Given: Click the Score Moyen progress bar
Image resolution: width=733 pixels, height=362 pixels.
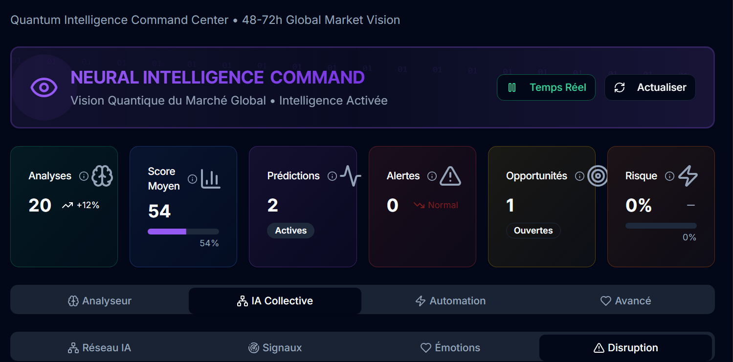Looking at the screenshot, I should tap(183, 232).
